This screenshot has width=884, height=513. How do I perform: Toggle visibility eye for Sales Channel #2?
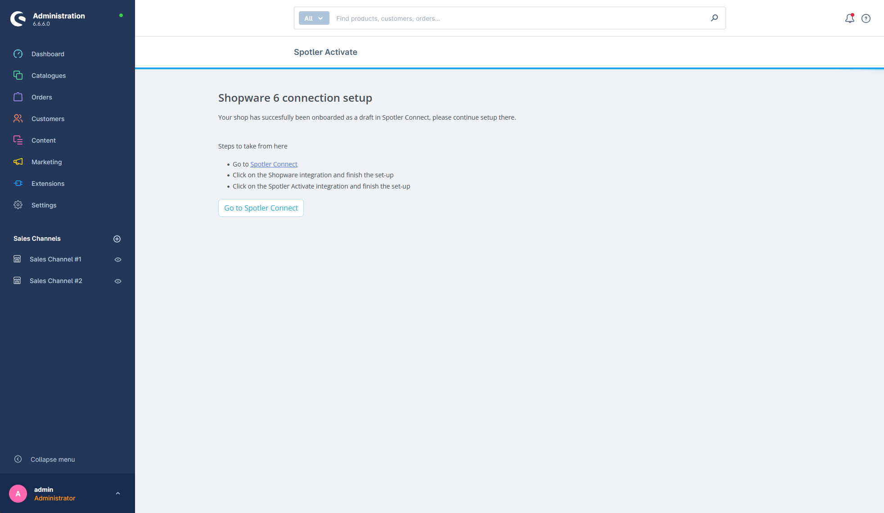coord(118,281)
